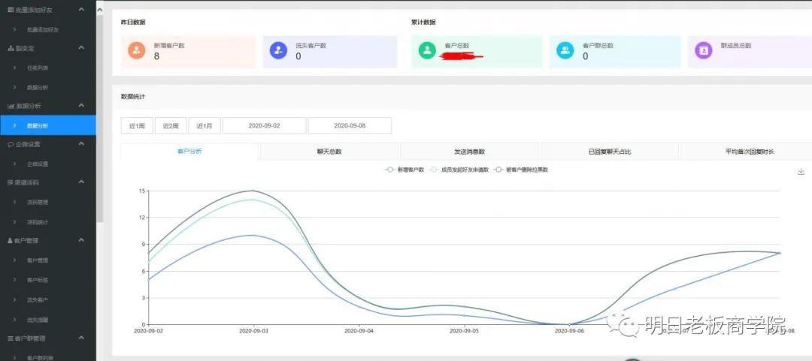Collapse the 企微设置 sidebar group

click(81, 144)
